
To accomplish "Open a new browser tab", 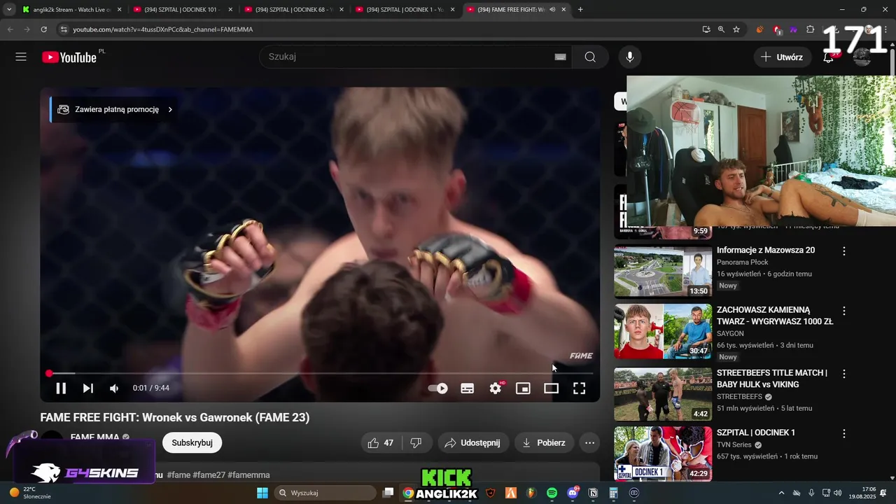I will pyautogui.click(x=580, y=10).
